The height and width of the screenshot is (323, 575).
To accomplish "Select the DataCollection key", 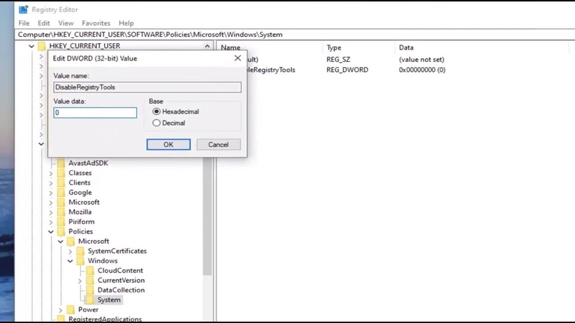I will pos(121,290).
